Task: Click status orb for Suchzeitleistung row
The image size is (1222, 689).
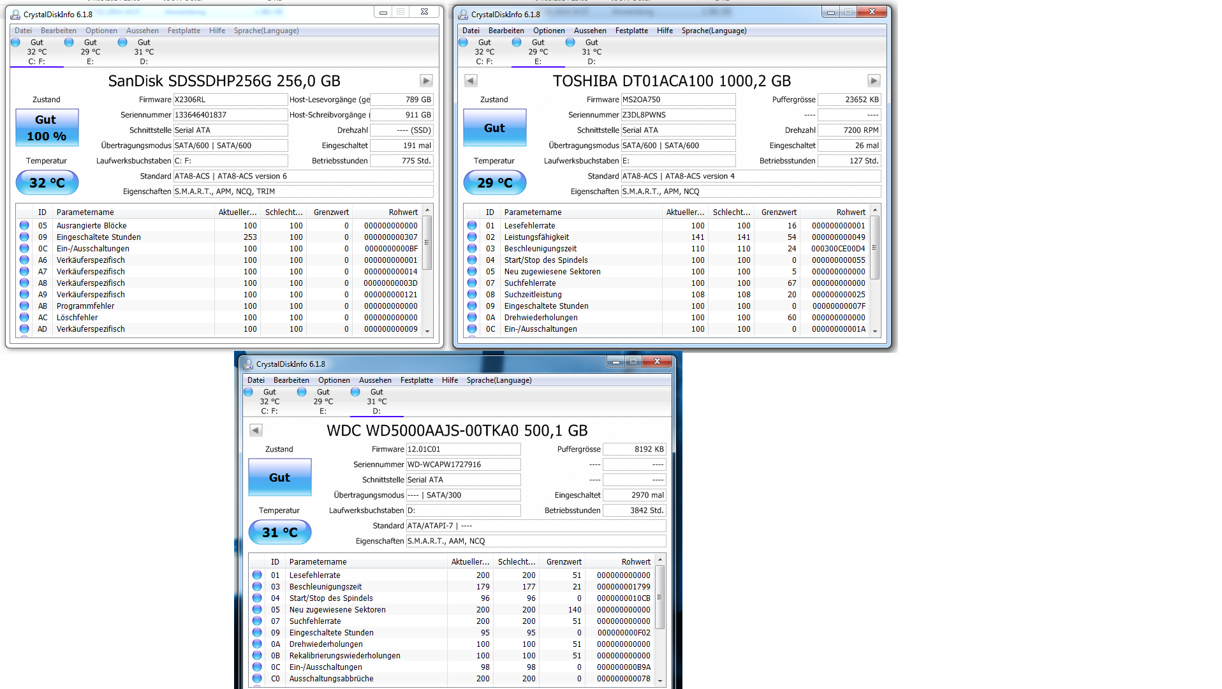Action: 472,294
